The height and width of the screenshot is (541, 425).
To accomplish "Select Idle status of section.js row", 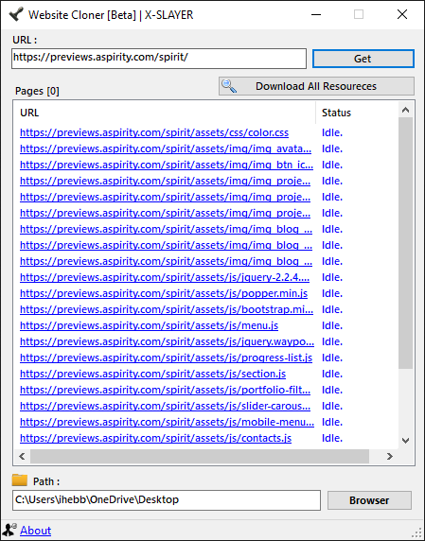I will tap(332, 374).
